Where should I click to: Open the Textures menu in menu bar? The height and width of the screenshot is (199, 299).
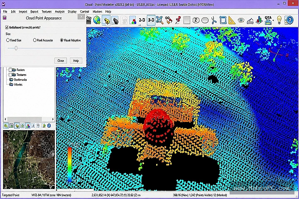pyautogui.click(x=47, y=12)
